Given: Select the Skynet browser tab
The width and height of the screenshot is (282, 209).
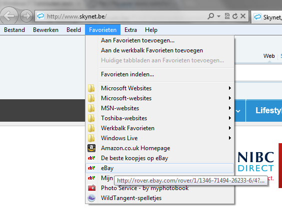Looking at the screenshot, I should [x=266, y=17].
